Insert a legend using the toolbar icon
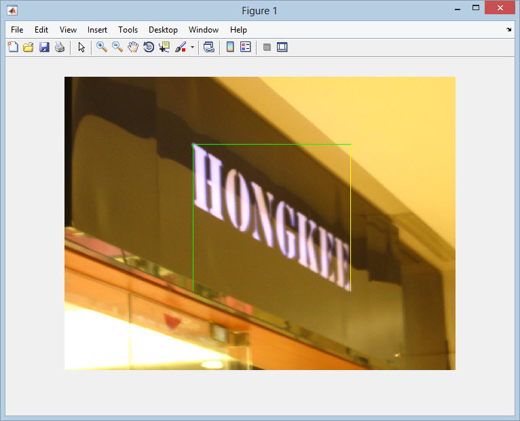Viewport: 520px width, 421px height. (246, 47)
